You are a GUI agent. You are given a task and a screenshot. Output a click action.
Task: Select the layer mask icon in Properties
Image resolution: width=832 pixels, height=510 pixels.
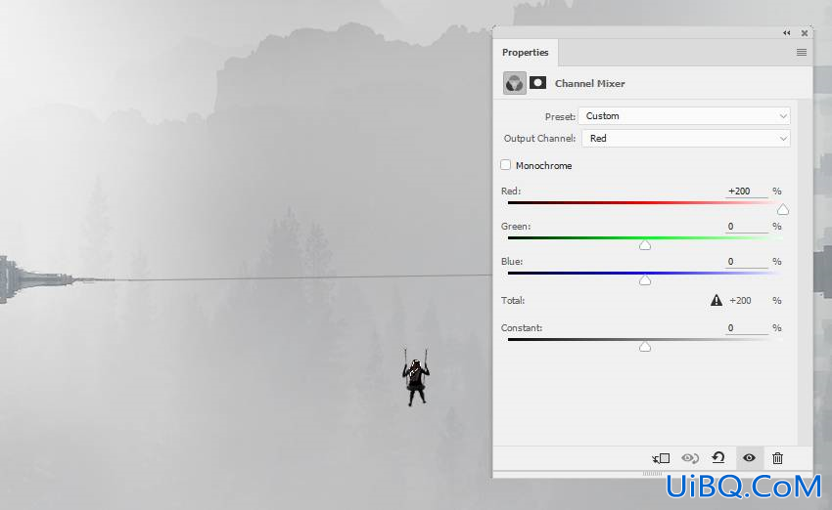pyautogui.click(x=537, y=83)
